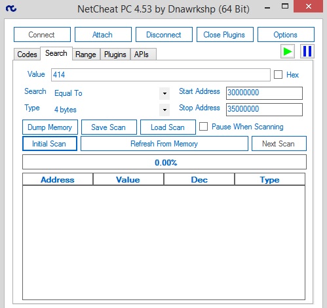The width and height of the screenshot is (327, 308).
Task: Click the Start Address field 30000000
Action: (264, 93)
